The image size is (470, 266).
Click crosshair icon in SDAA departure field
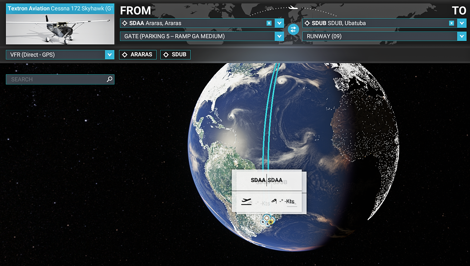pos(125,23)
